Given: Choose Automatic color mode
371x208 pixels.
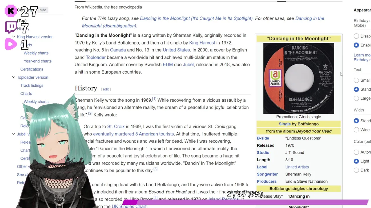Looking at the screenshot, I should (356, 152).
